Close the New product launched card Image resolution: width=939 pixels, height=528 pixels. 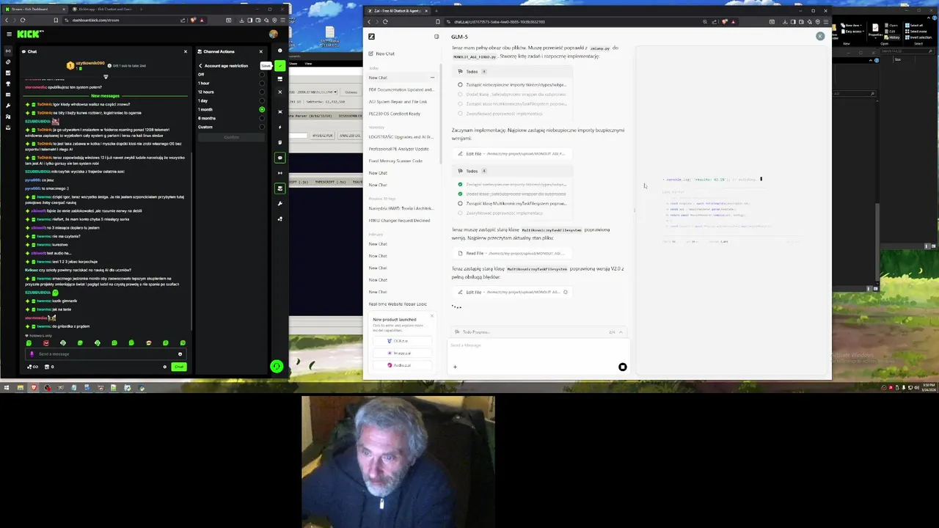click(431, 316)
